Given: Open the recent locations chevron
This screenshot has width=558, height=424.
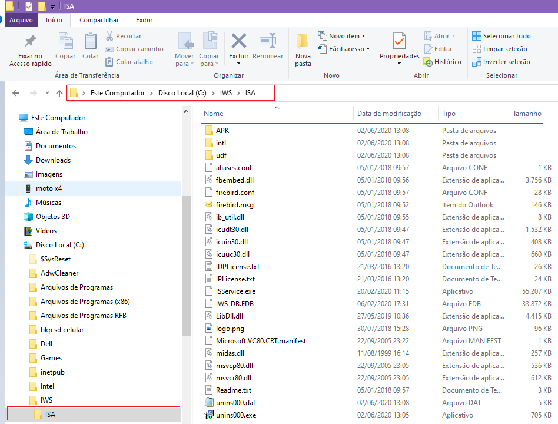Looking at the screenshot, I should [47, 93].
